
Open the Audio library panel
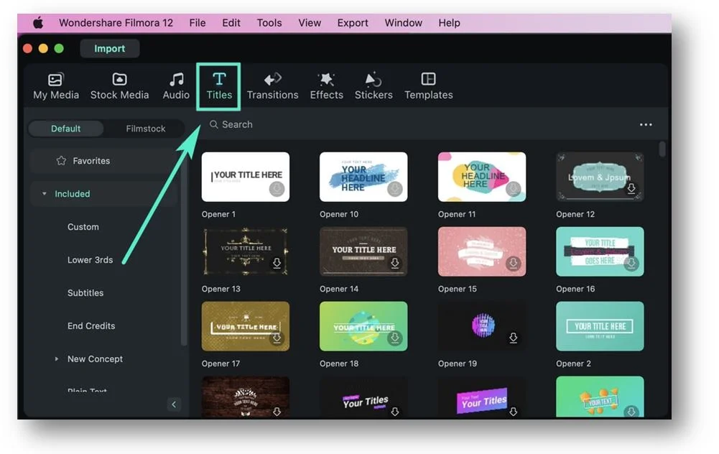pyautogui.click(x=176, y=85)
